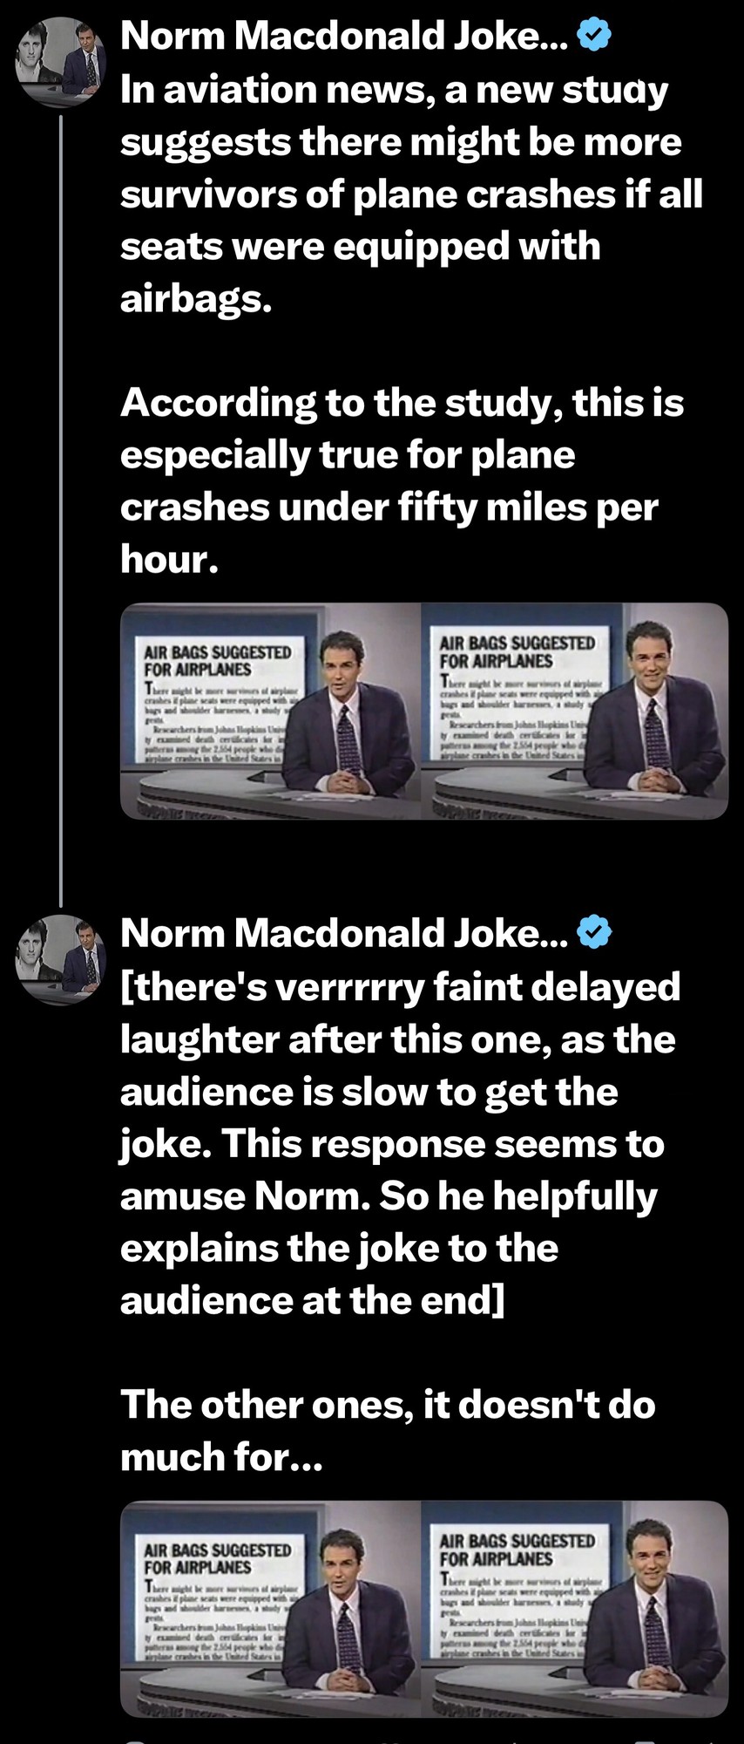This screenshot has width=744, height=1744.
Task: Select the bracketed "faint delayed laughter" paragraph
Action: click(401, 1143)
